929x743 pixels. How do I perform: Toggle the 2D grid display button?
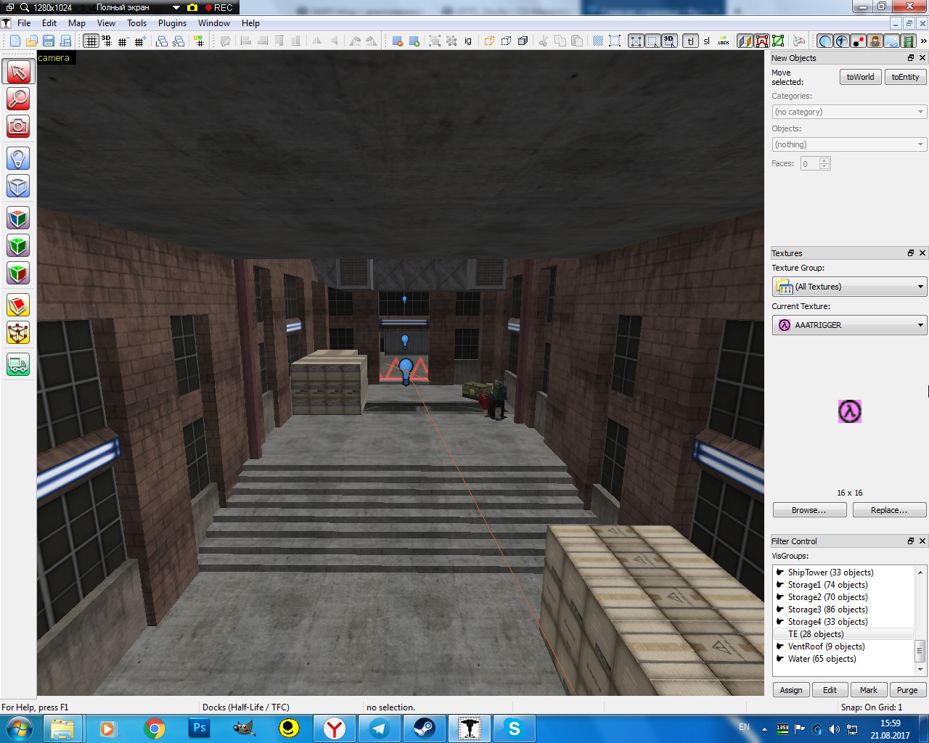tap(91, 41)
